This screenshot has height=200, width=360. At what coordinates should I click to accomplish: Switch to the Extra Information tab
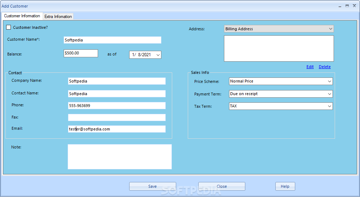pos(58,17)
